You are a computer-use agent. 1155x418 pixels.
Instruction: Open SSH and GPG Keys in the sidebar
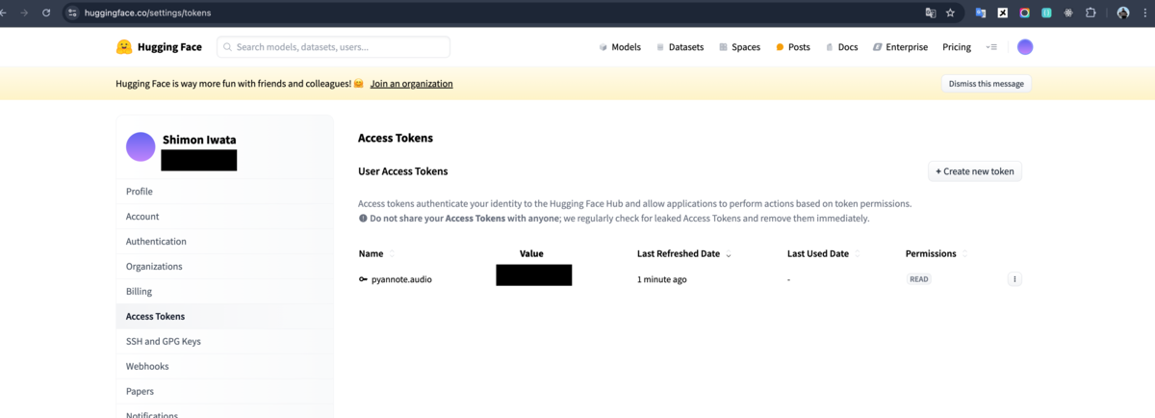tap(224, 342)
